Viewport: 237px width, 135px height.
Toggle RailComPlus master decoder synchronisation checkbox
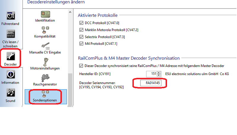pyautogui.click(x=81, y=66)
